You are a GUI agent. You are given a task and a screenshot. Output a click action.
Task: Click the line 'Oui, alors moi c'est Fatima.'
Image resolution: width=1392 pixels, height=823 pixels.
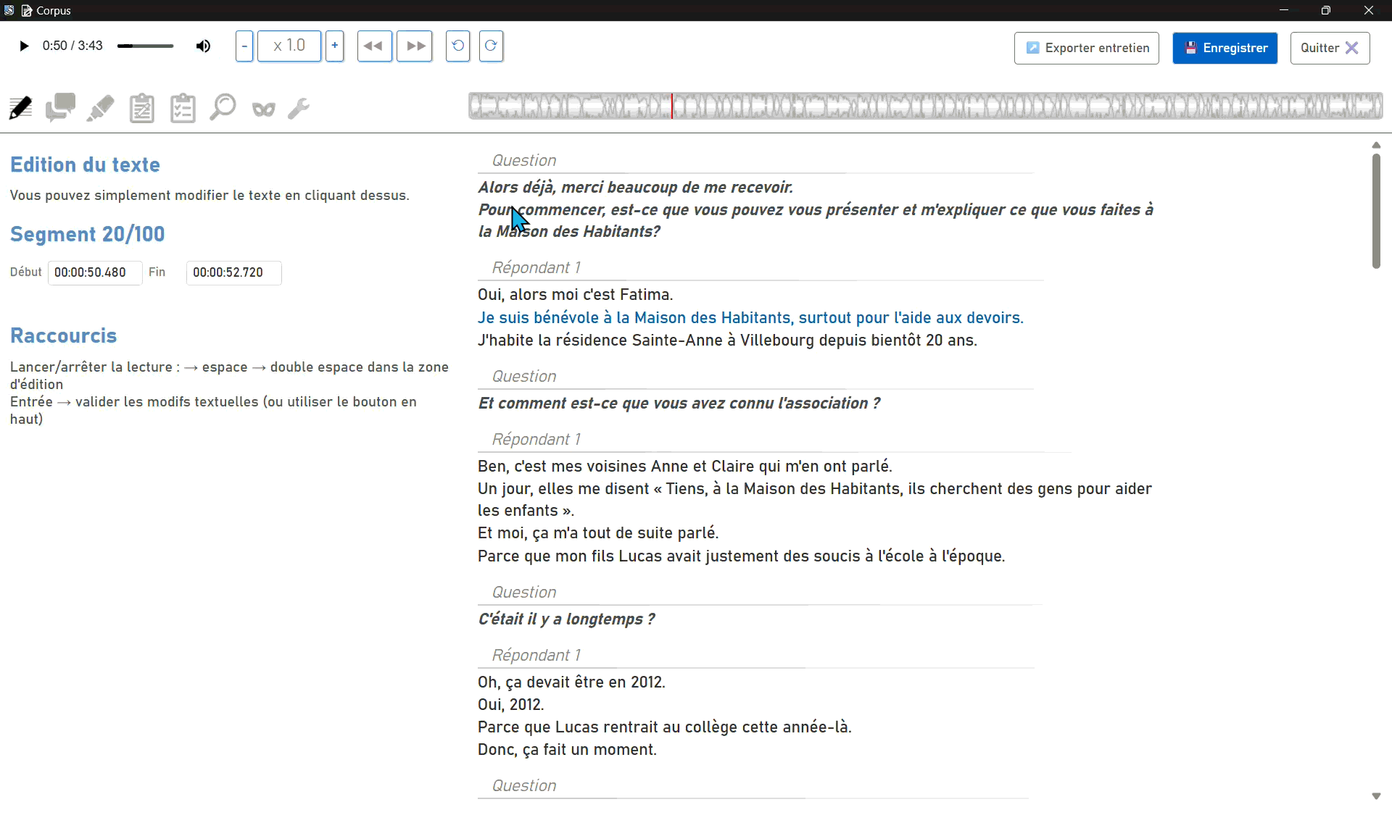pyautogui.click(x=576, y=295)
